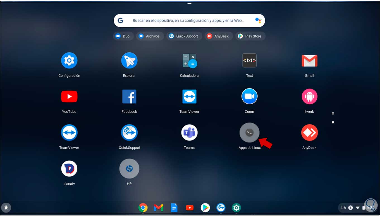Select the AnyDesk suggestion chip
Viewport: 380px width, 216px height.
tap(219, 36)
